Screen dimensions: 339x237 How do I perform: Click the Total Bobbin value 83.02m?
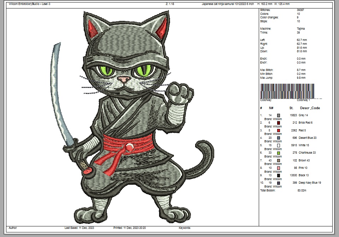click(x=303, y=190)
